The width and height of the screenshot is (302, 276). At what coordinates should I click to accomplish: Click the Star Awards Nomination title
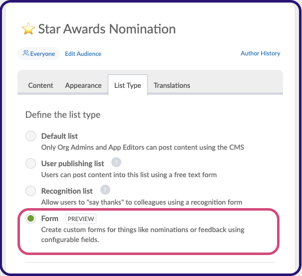[x=107, y=29]
